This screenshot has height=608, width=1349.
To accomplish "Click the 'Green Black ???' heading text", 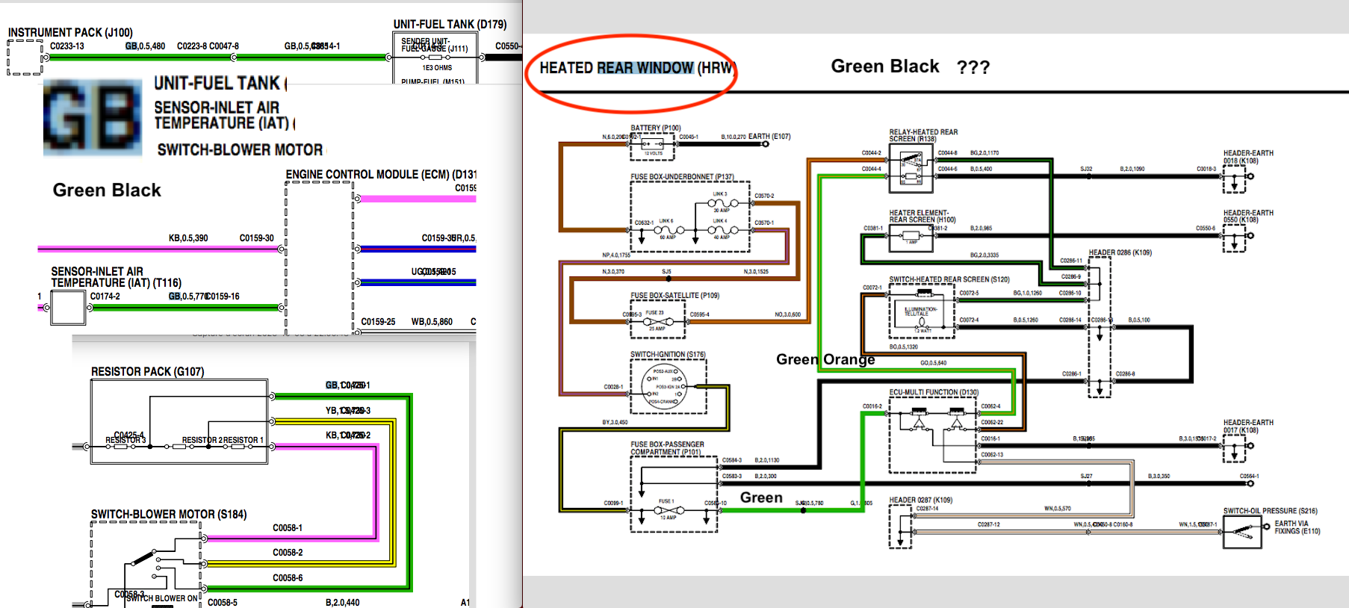I will point(909,66).
